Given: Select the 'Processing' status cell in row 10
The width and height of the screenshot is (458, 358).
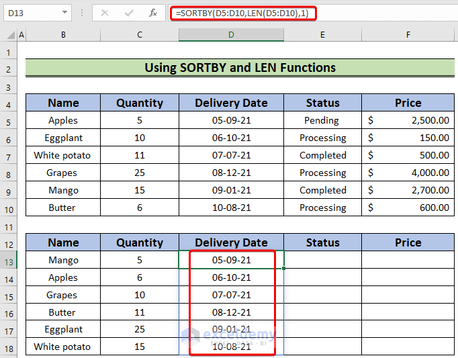Looking at the screenshot, I should pyautogui.click(x=322, y=208).
